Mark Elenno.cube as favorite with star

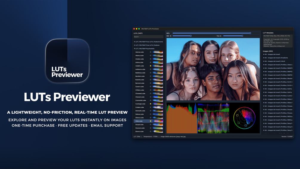150,131
